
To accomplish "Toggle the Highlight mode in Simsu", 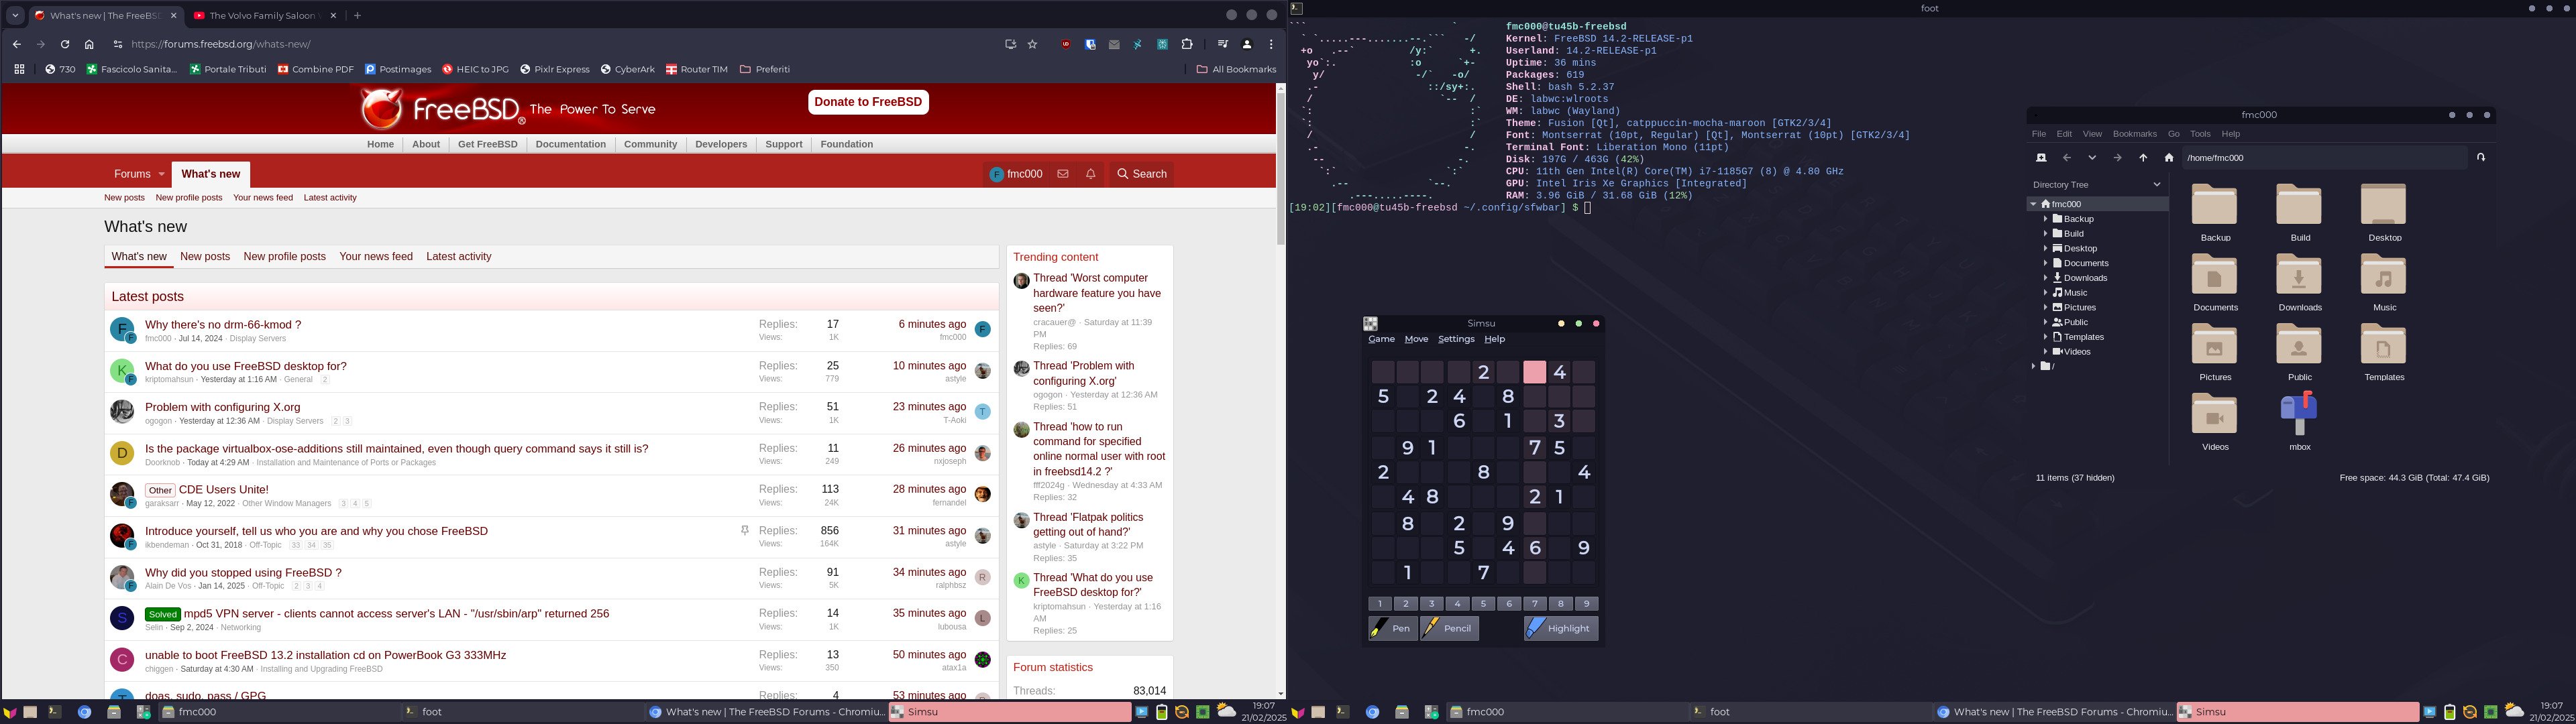I will 1560,628.
